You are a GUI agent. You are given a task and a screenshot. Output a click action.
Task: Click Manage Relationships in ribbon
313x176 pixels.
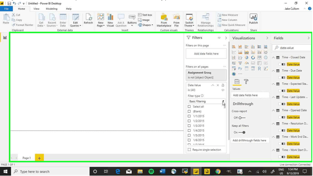(205, 20)
